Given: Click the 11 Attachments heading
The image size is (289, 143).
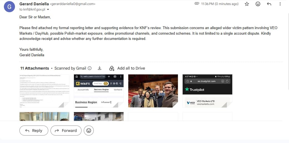Looking at the screenshot, I should [x=35, y=68].
